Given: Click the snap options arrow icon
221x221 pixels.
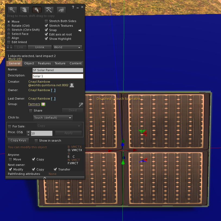Looking at the screenshot, I should pos(80,30).
